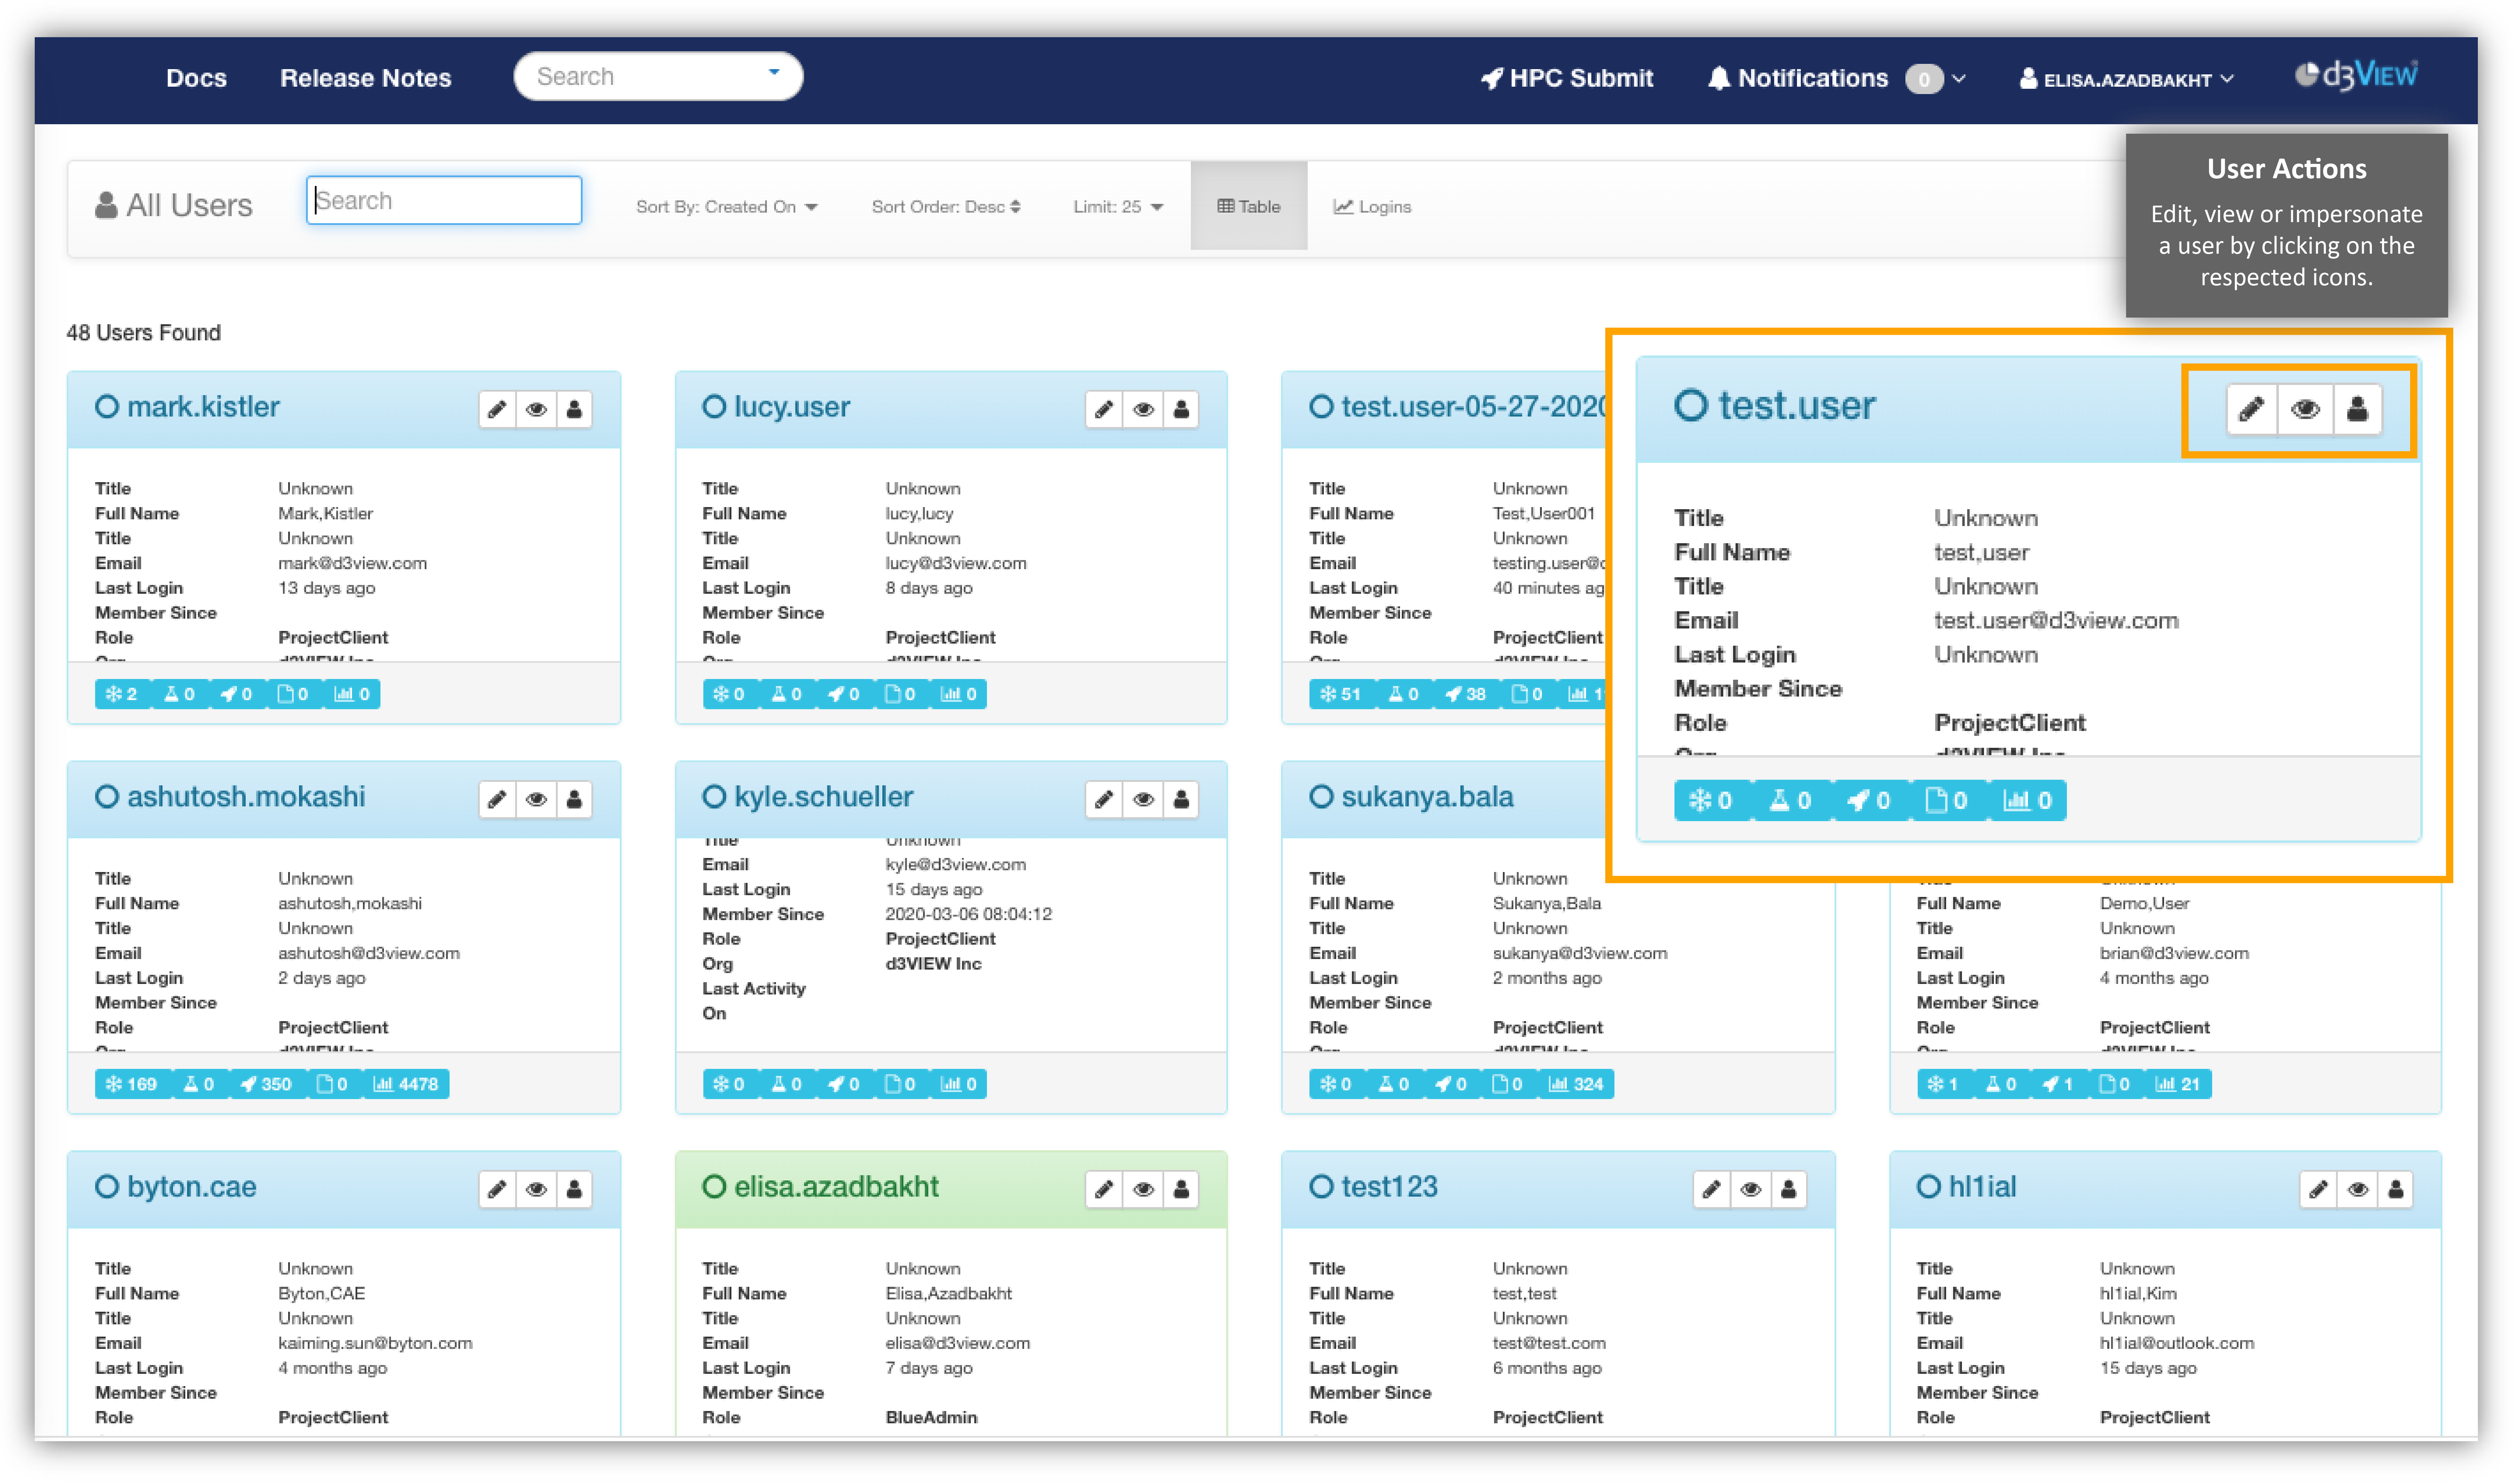This screenshot has height=1484, width=2514.
Task: Focus the top navbar Search box
Action: [x=658, y=77]
